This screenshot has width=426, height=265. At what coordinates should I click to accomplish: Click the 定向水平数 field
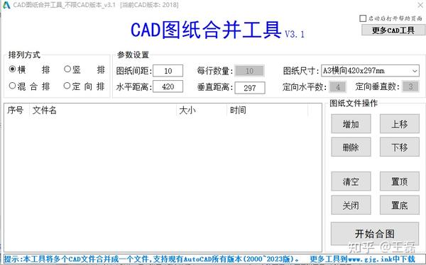pos(338,86)
